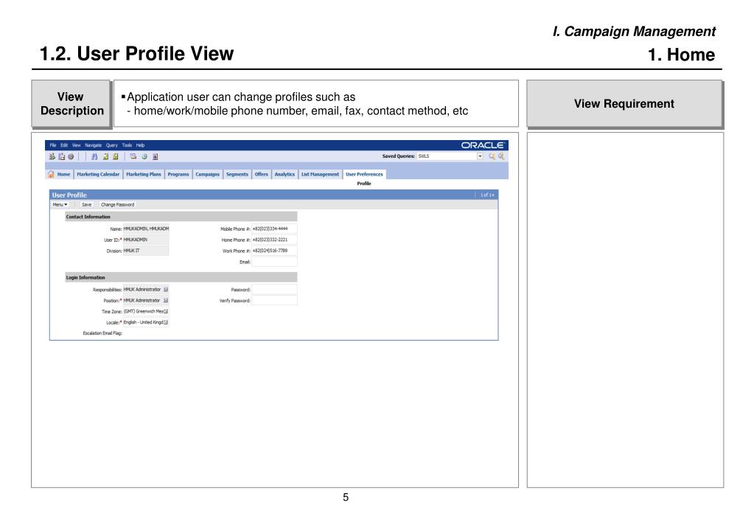Open the Time Zone picker
Viewport: 754px width, 522px height.
tap(165, 312)
